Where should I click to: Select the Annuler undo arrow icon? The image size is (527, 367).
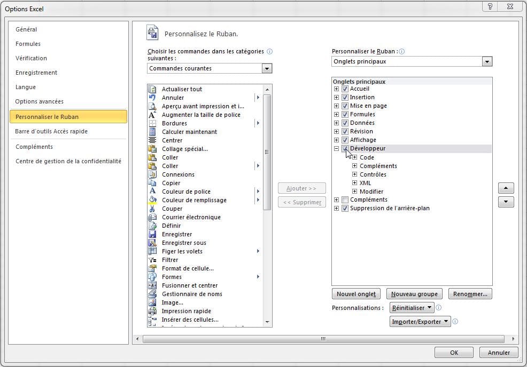pyautogui.click(x=152, y=98)
